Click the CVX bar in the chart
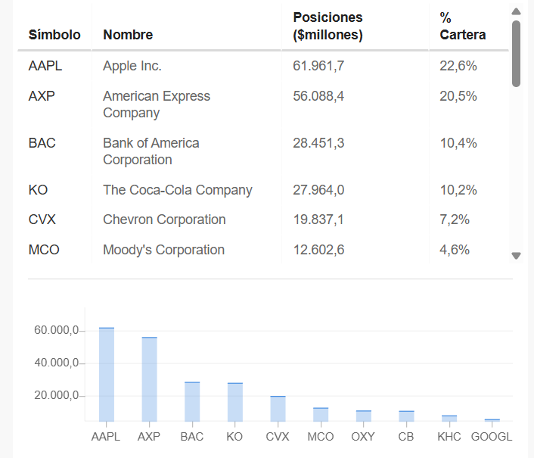534x458 pixels. click(278, 408)
